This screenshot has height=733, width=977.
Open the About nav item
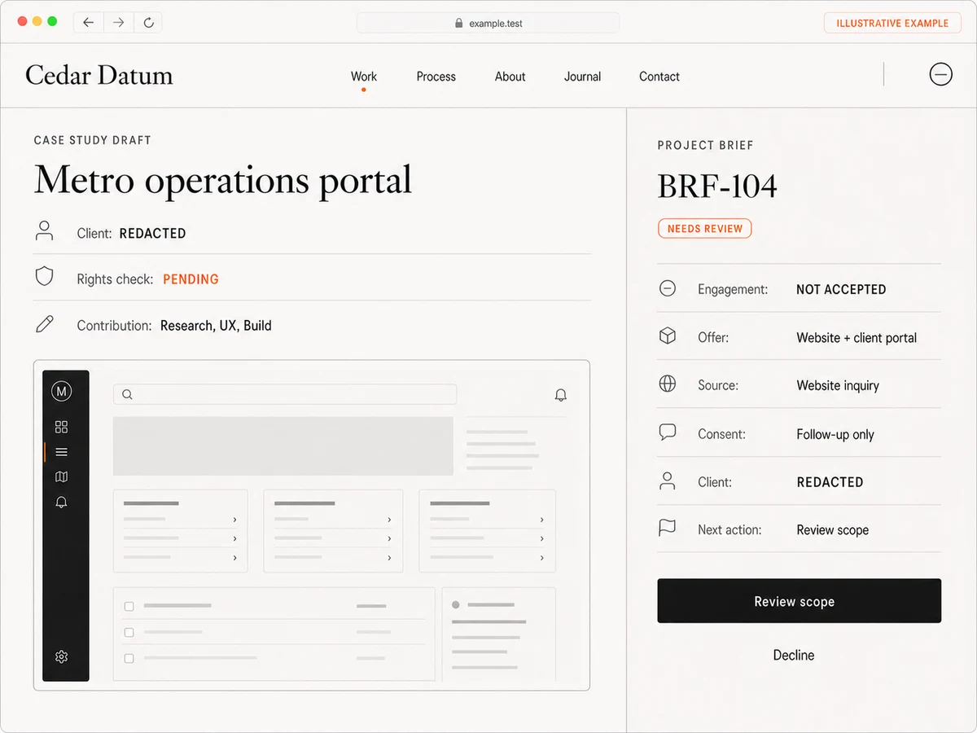click(510, 77)
